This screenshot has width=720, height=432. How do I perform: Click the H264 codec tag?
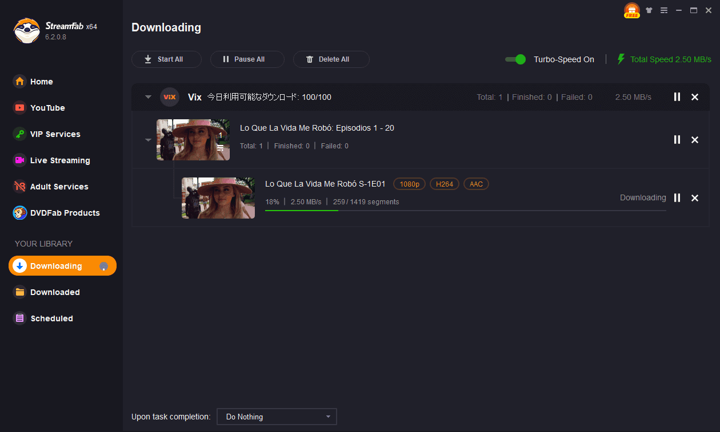[x=445, y=184]
